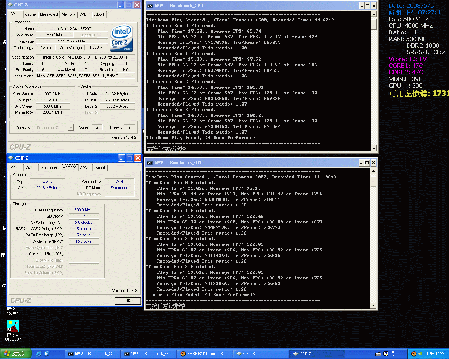This screenshot has width=449, height=359.
Task: Click the Core Voltage value 1.328 V
Action: tap(96, 47)
